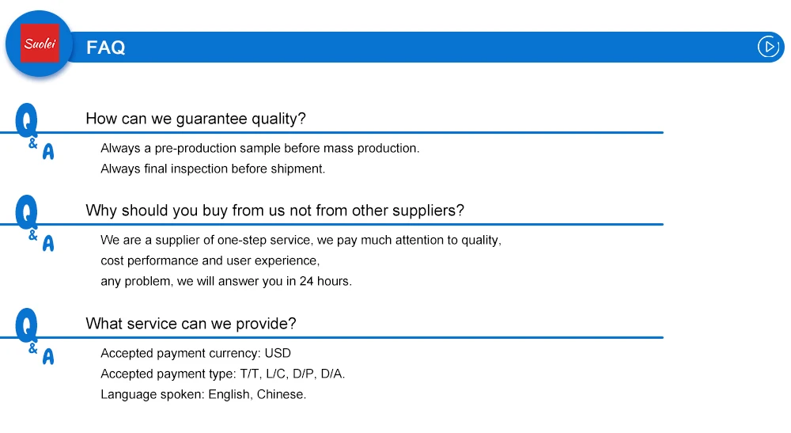791x433 pixels.
Task: Click the Suolei logo icon
Action: [40, 44]
